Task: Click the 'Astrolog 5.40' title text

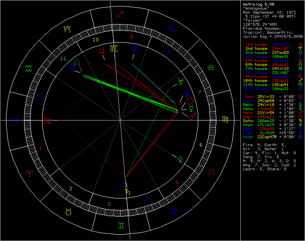Action: (x=258, y=4)
